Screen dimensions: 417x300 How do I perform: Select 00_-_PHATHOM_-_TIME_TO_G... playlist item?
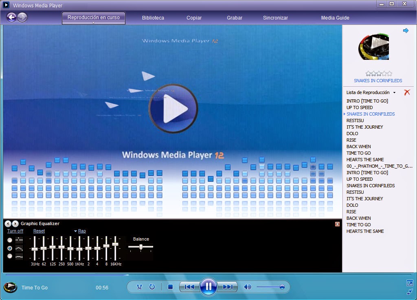point(379,166)
